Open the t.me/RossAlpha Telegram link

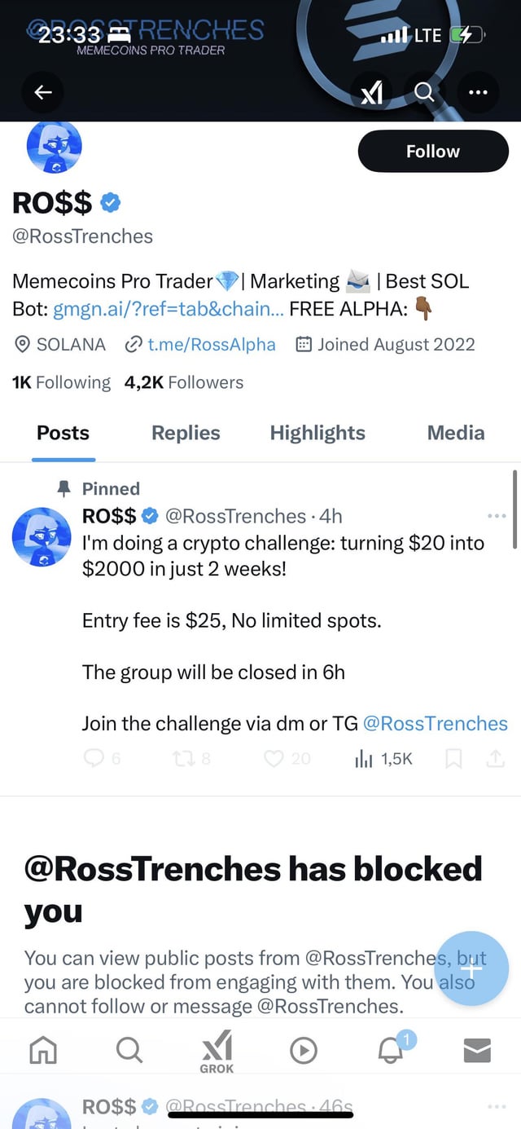211,344
